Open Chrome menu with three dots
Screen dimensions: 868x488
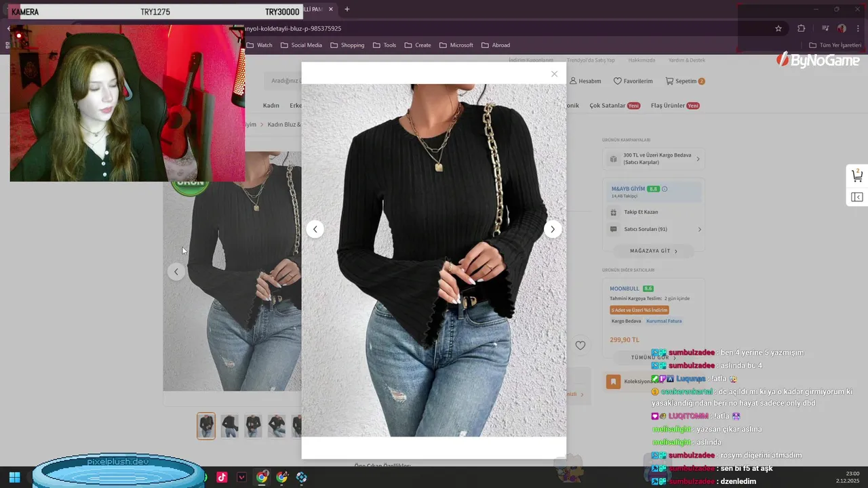(x=859, y=28)
